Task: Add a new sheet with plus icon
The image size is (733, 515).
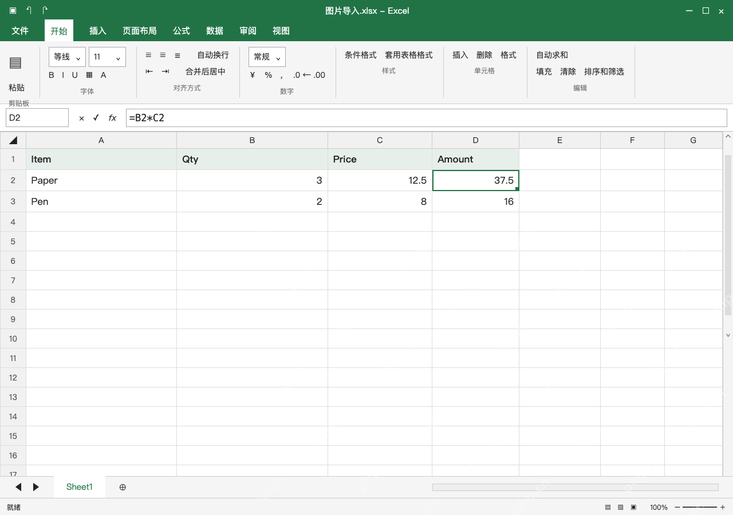Action: 123,487
